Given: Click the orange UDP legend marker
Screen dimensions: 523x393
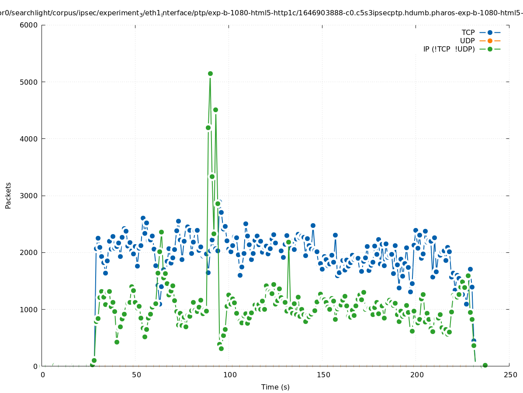Looking at the screenshot, I should [x=490, y=41].
